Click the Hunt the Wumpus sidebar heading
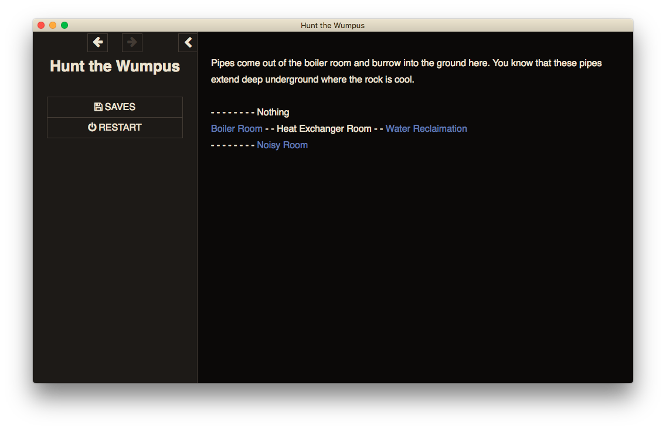The height and width of the screenshot is (430, 666). tap(115, 66)
